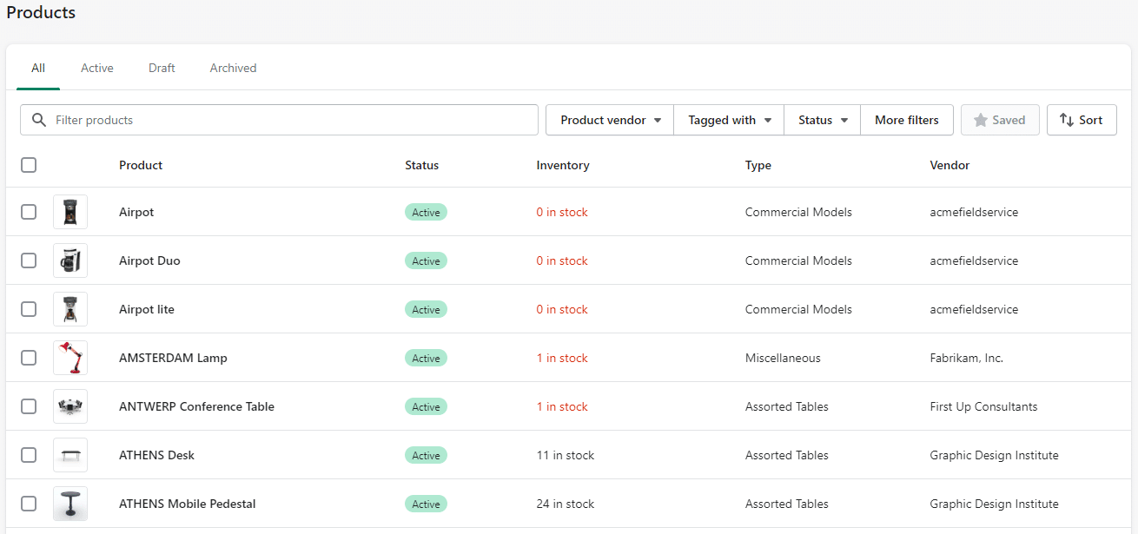This screenshot has height=534, width=1138.
Task: Click the ATHENS Mobile Pedestal product image
Action: click(x=70, y=504)
